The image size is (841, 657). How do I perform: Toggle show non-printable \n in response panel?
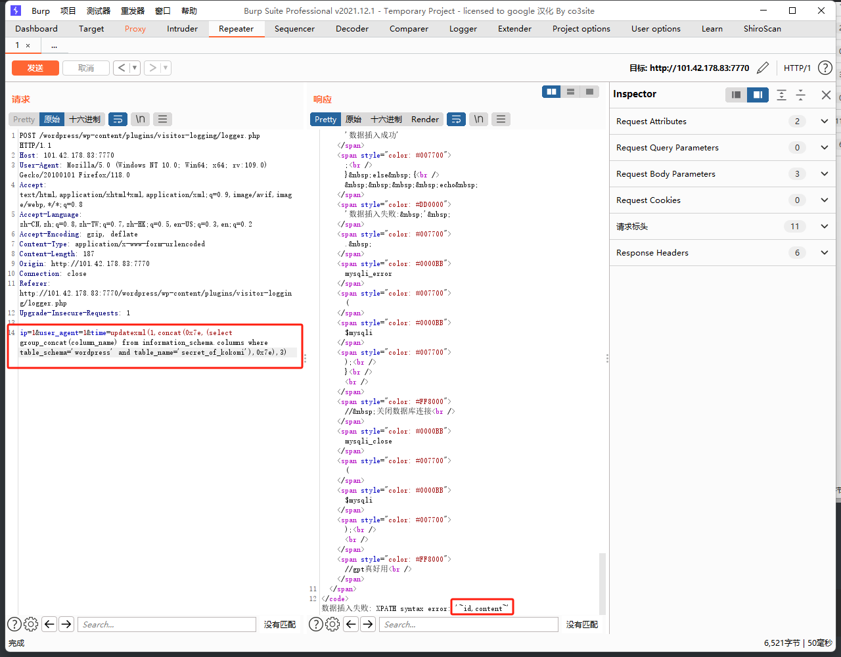tap(478, 119)
